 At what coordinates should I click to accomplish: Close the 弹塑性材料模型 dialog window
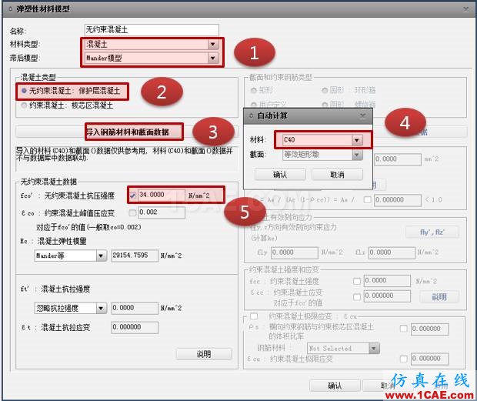coord(466,9)
